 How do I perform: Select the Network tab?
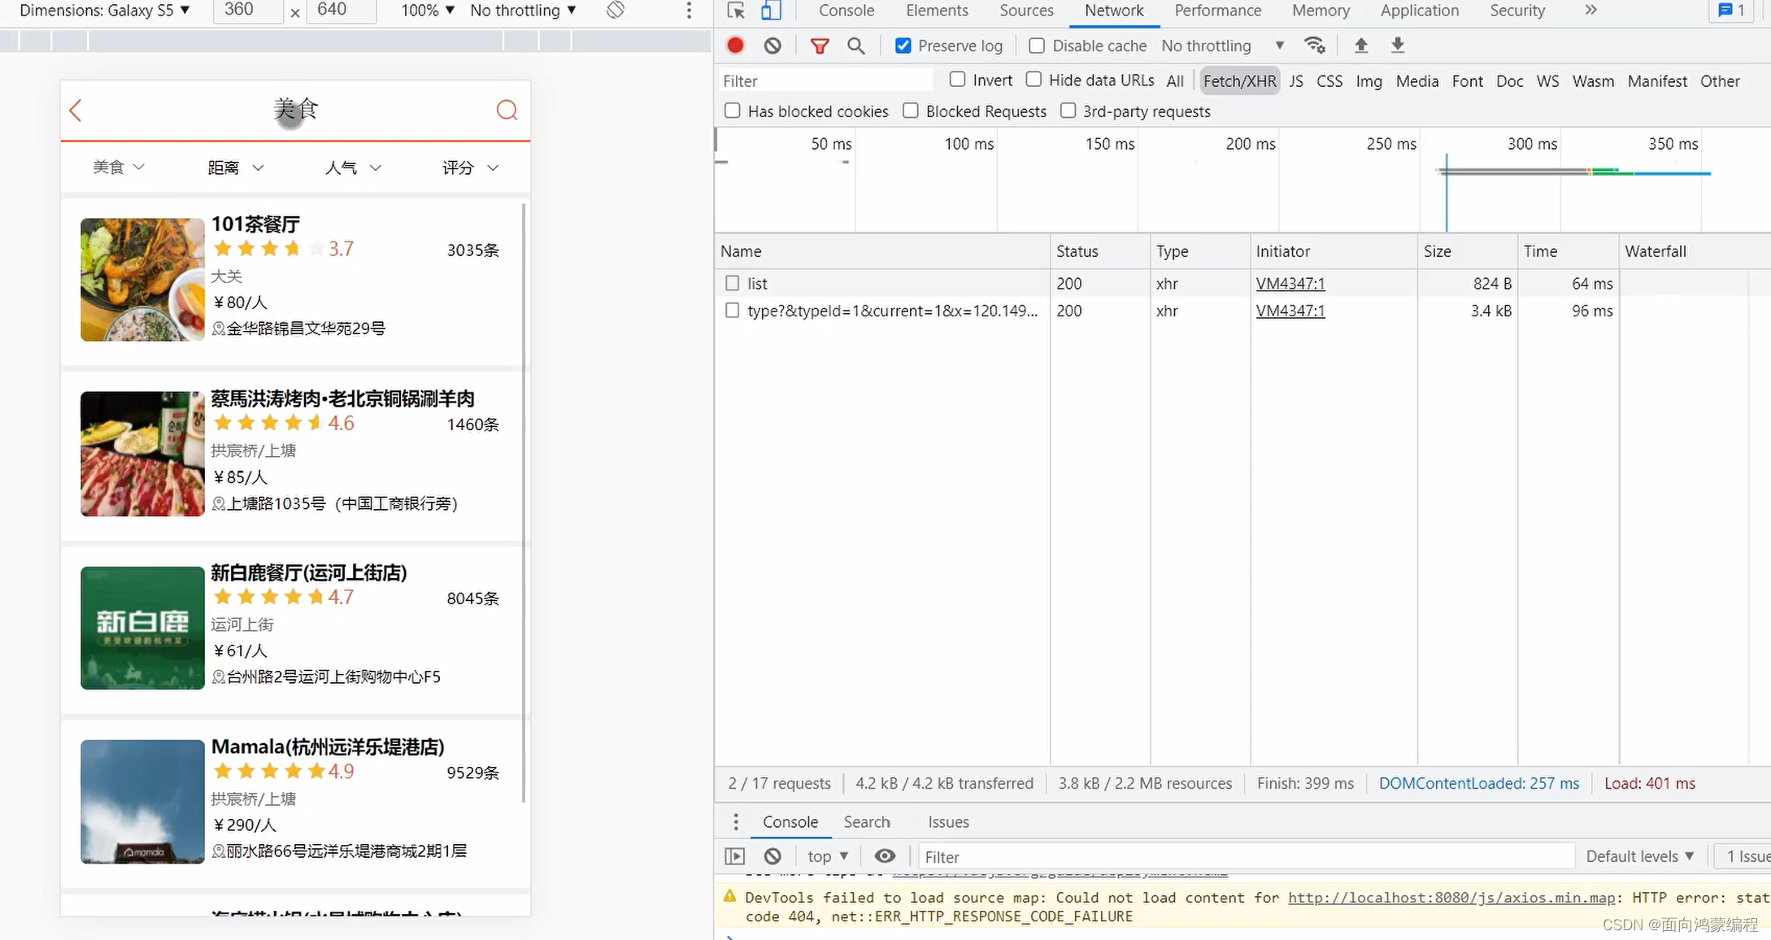tap(1114, 11)
